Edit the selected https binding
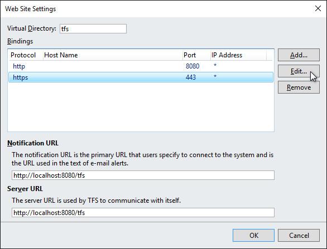This screenshot has height=249, width=327. click(x=299, y=71)
